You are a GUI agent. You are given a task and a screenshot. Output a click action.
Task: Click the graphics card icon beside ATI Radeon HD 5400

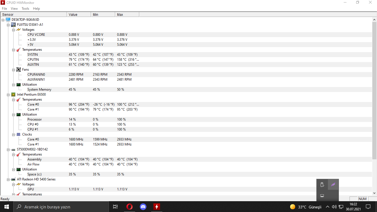[13, 179]
